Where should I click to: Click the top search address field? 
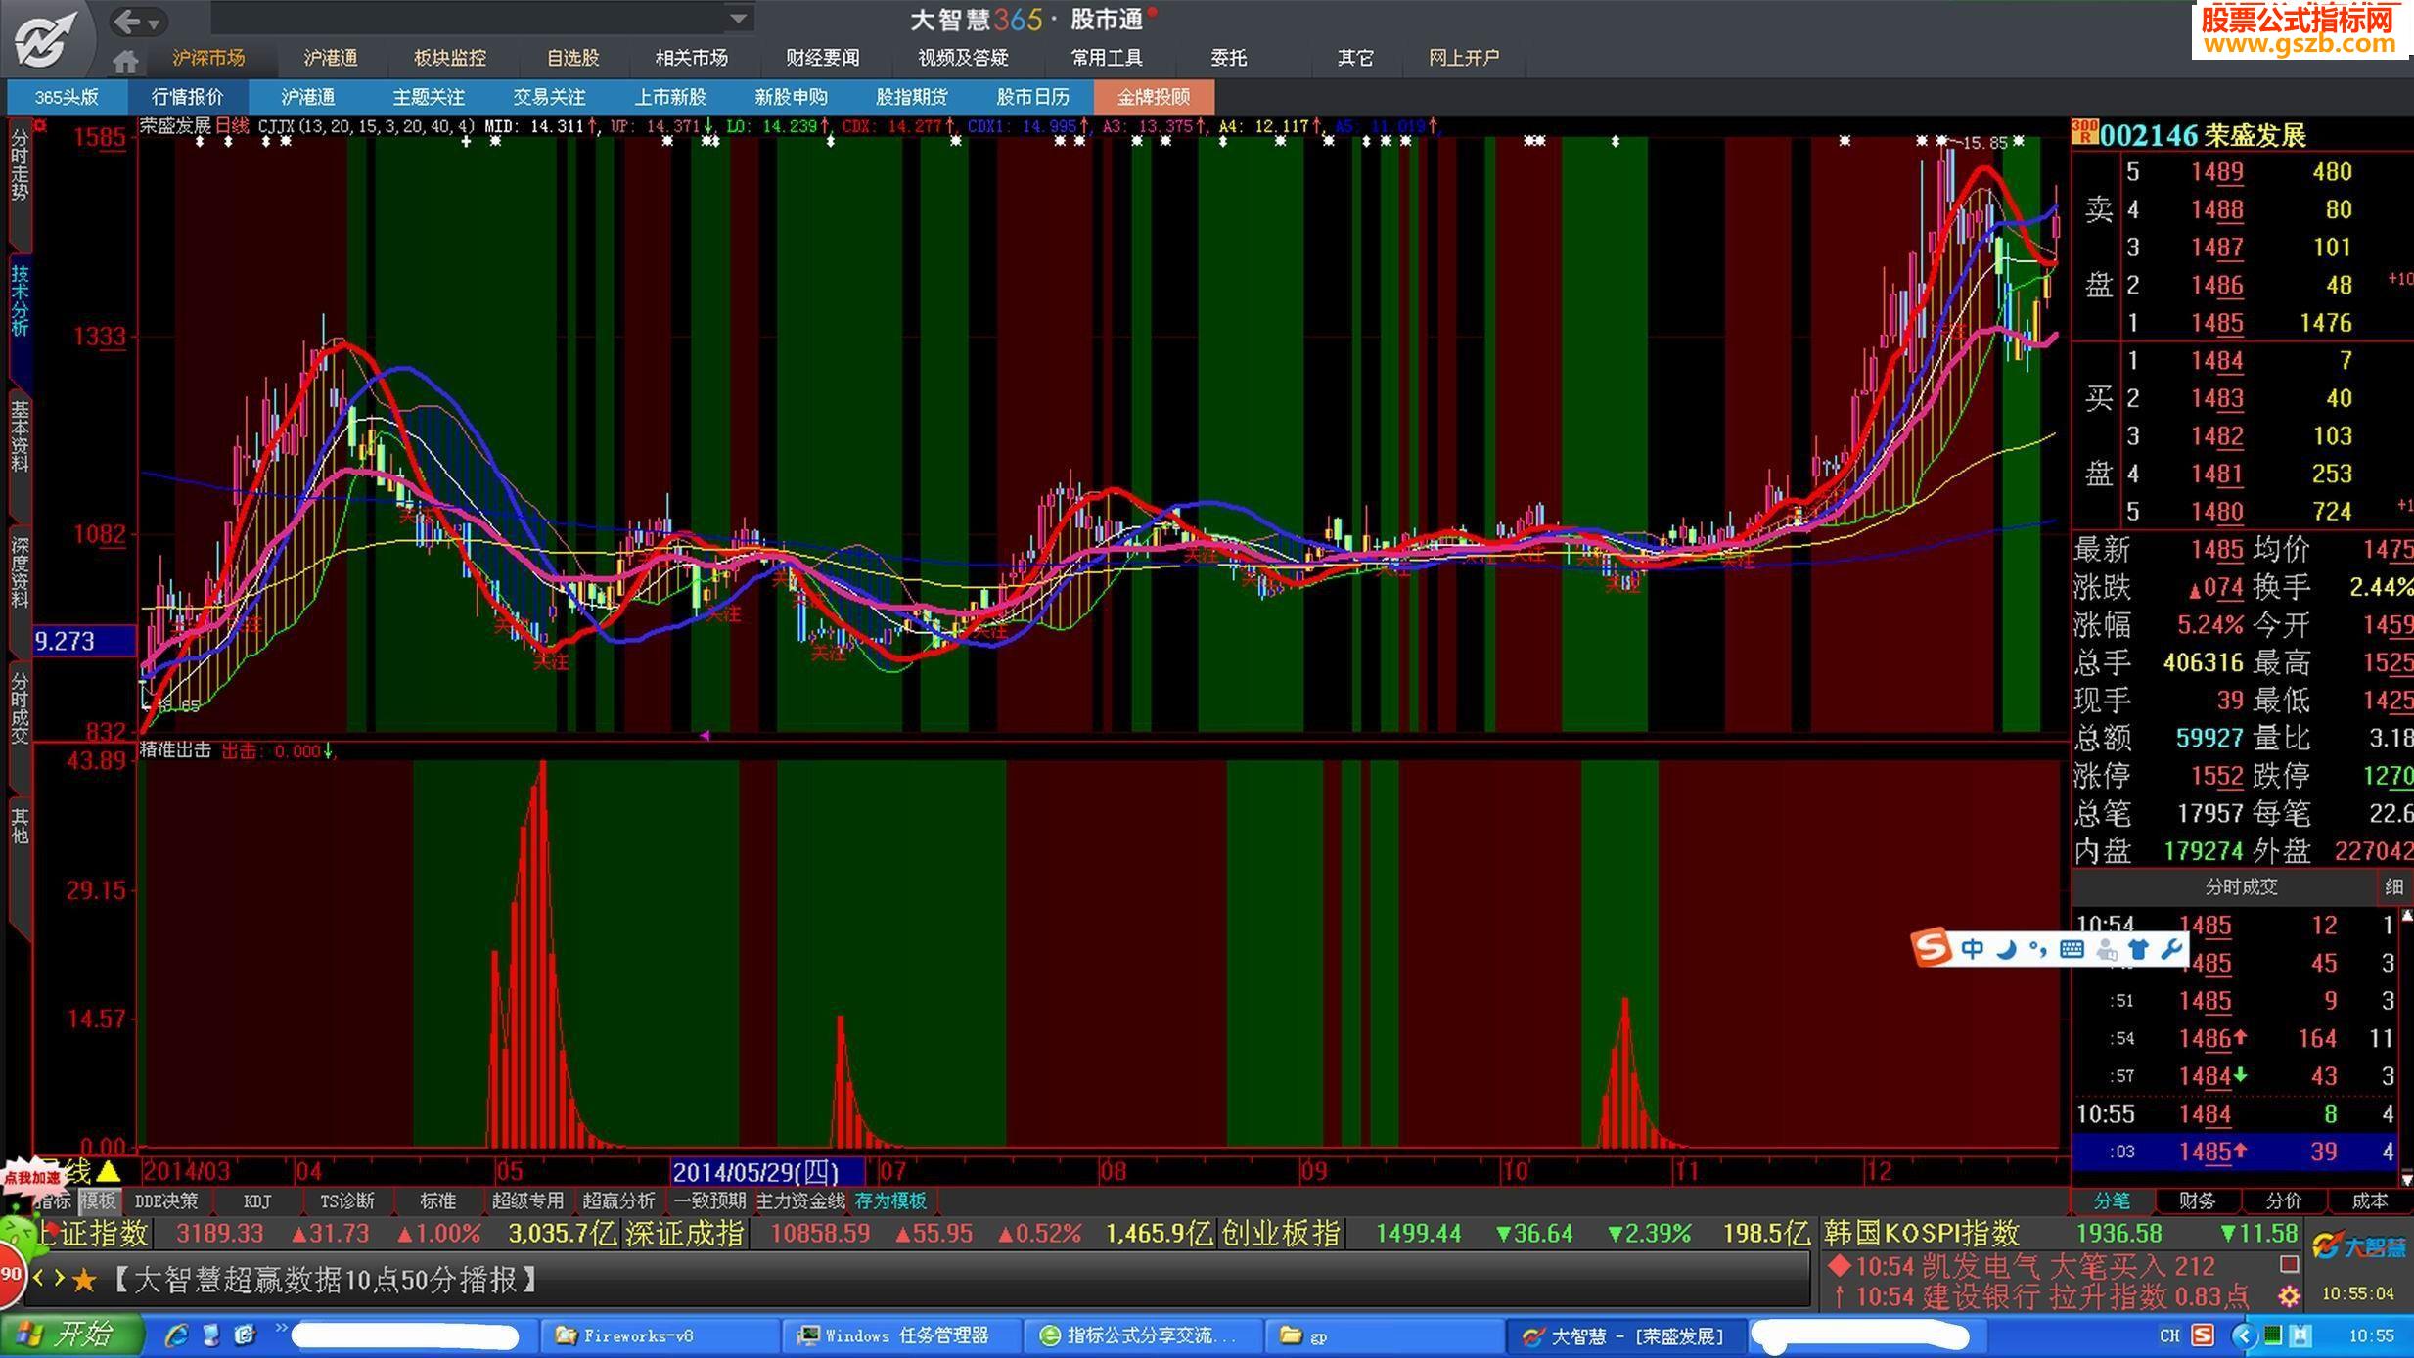click(x=470, y=18)
